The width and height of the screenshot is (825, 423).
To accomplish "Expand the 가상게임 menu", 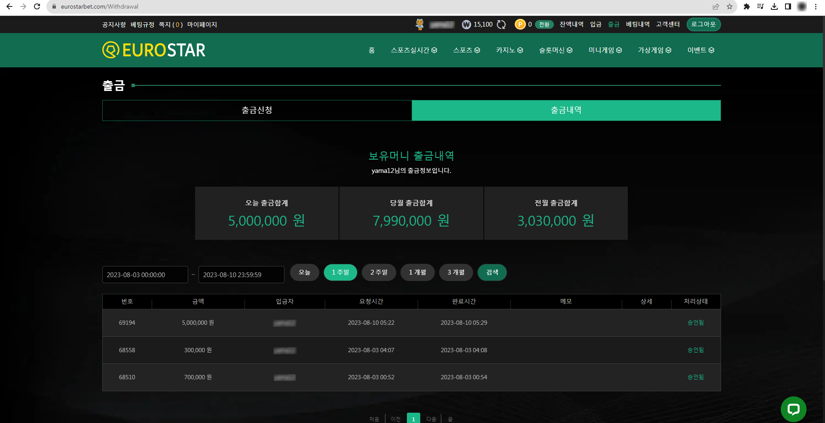I will 654,50.
